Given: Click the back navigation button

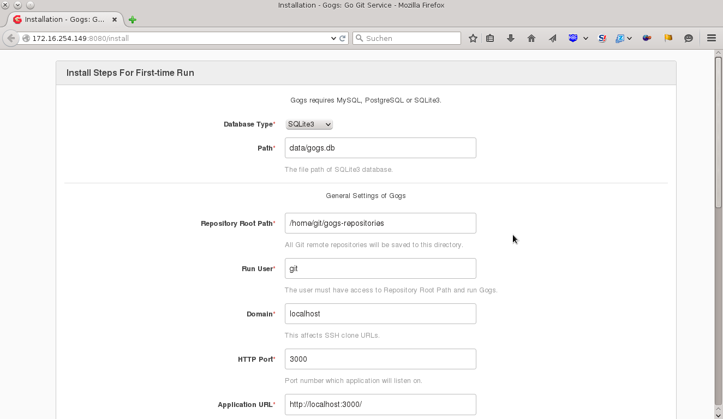Looking at the screenshot, I should click(x=10, y=38).
